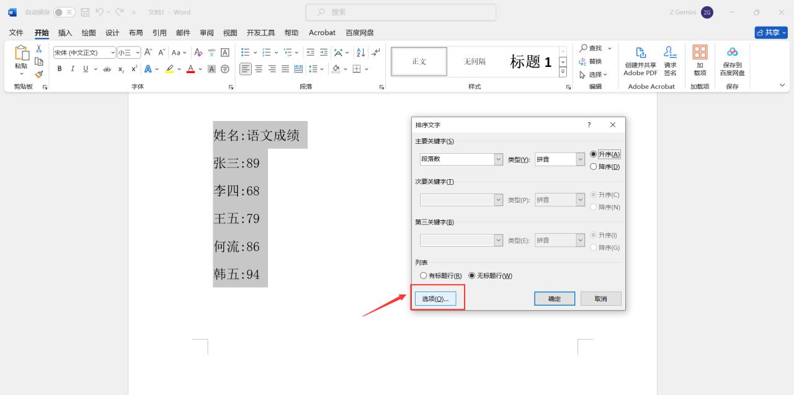Toggle bold formatting
Screen dimensions: 794x395
click(x=60, y=69)
